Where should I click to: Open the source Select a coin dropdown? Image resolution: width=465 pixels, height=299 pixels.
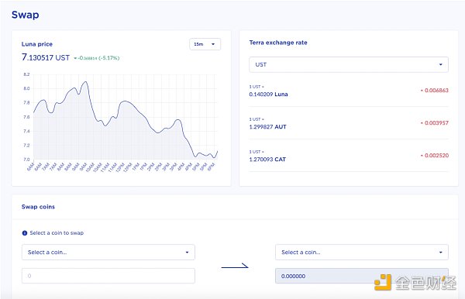(x=108, y=253)
